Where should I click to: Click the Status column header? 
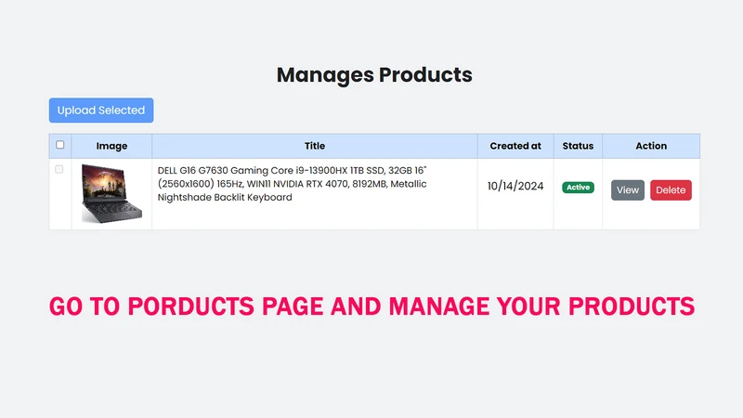pyautogui.click(x=578, y=146)
